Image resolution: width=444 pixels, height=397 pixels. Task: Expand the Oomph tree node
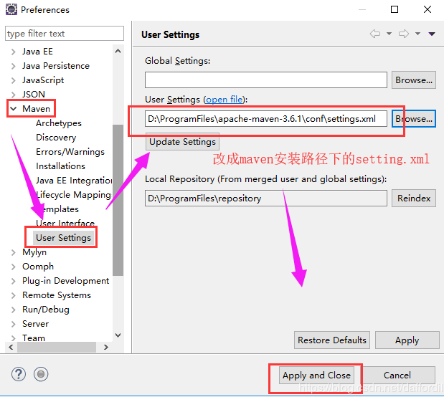14,267
